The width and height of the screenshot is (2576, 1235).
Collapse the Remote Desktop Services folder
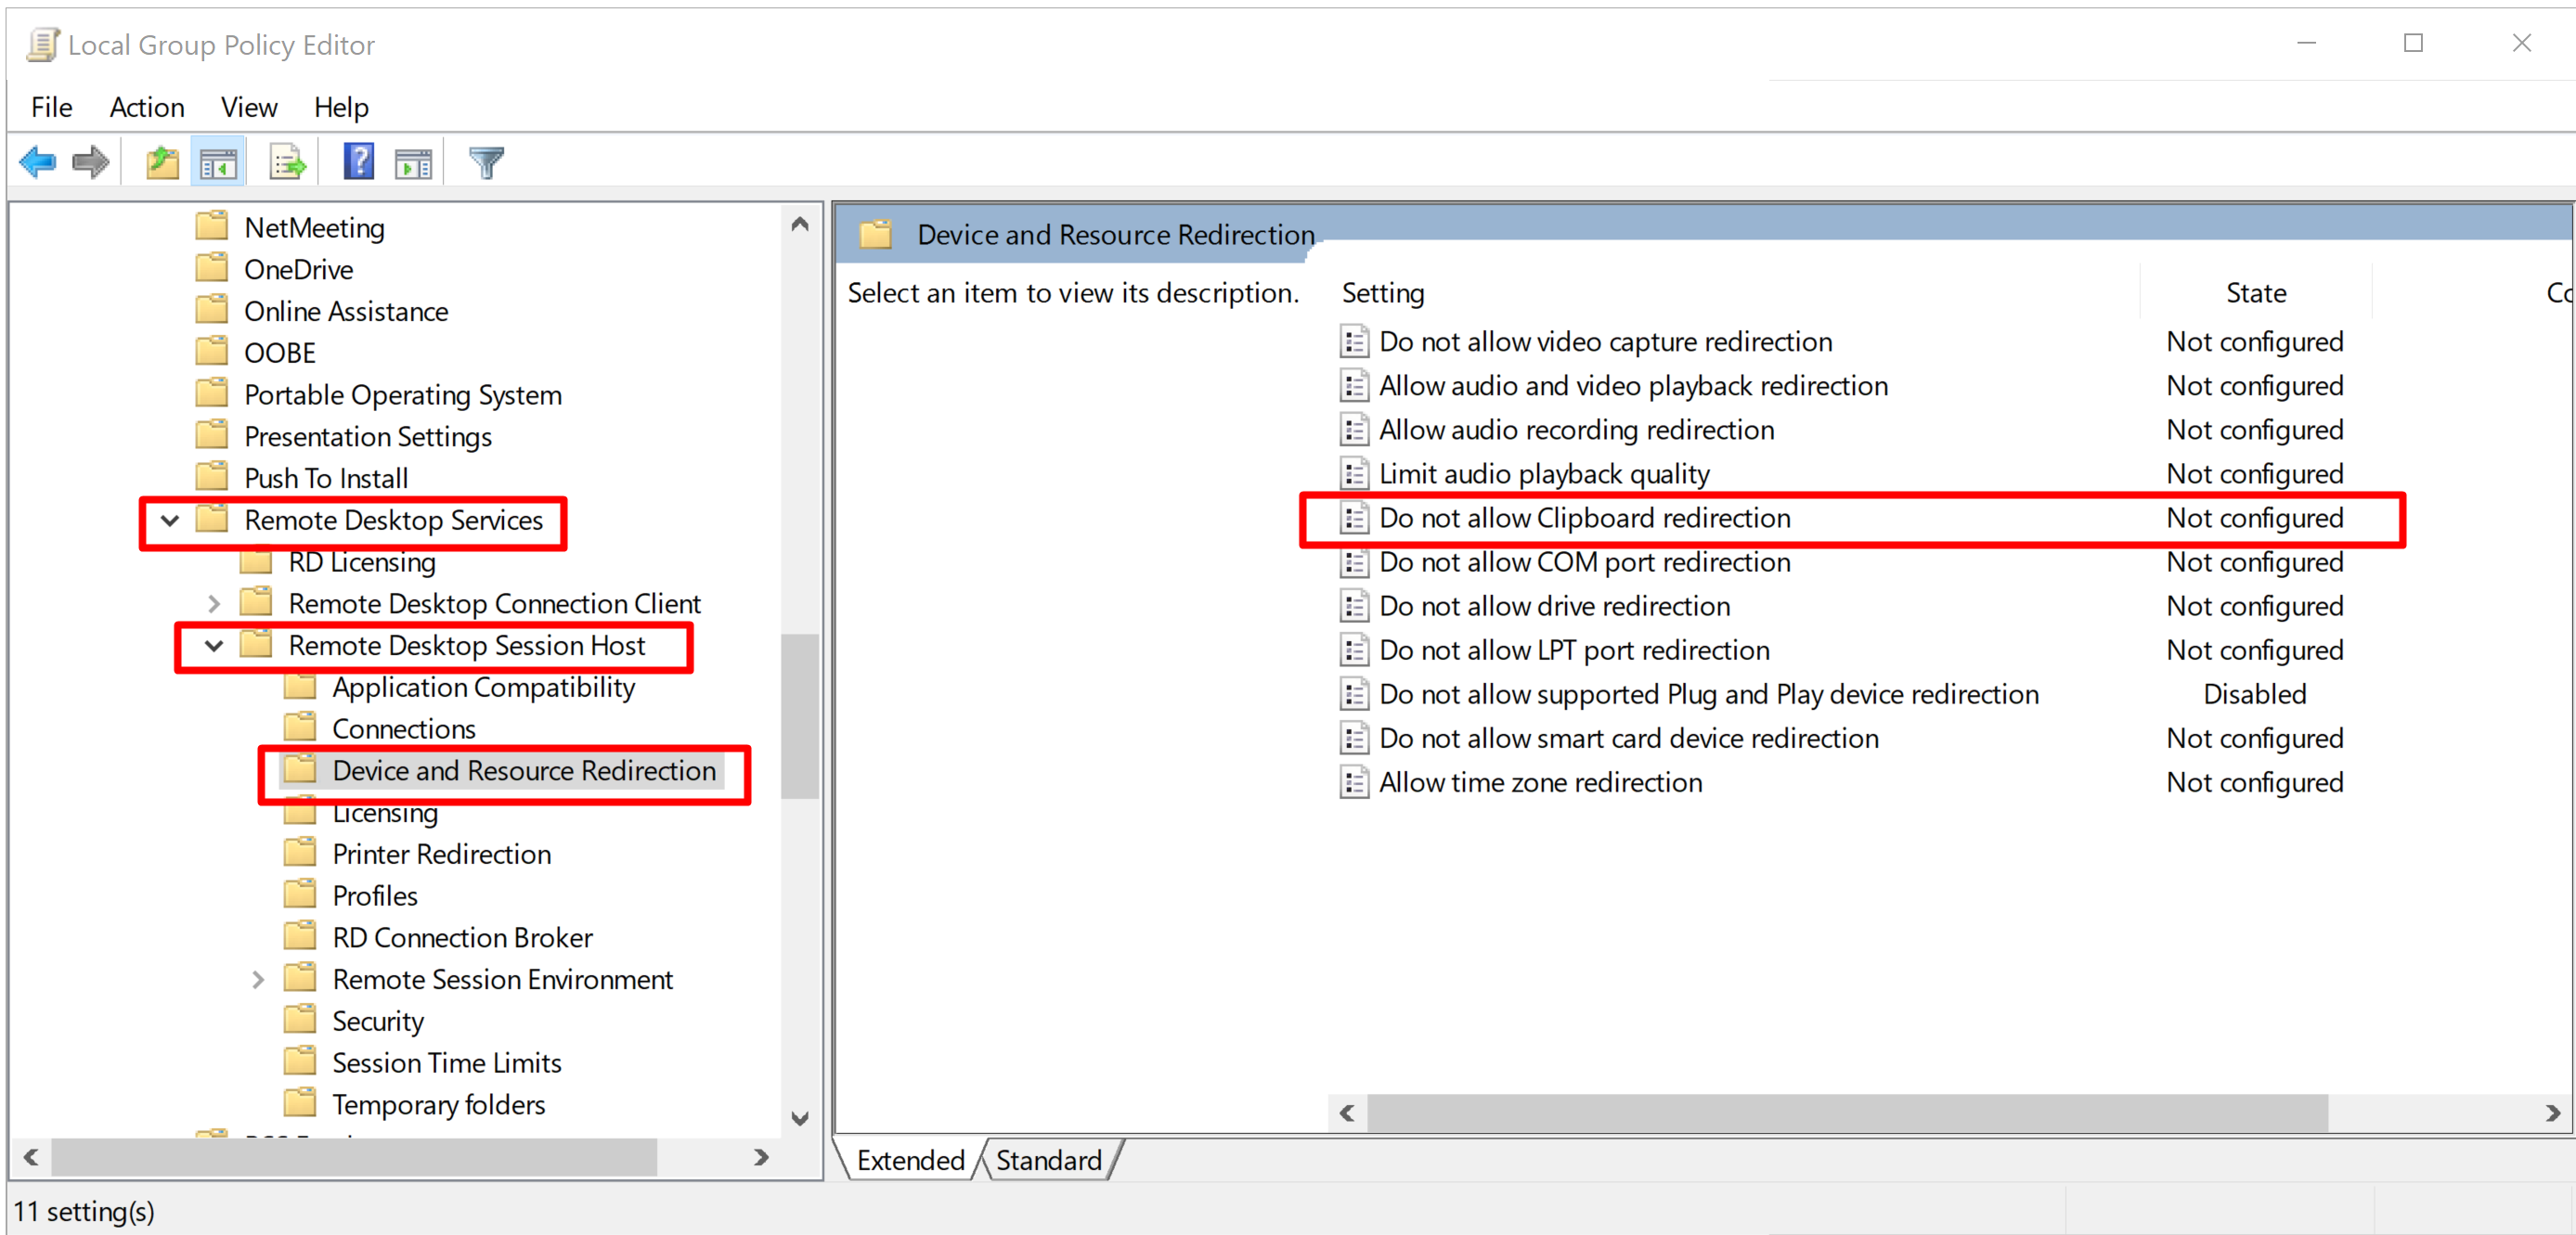tap(170, 521)
